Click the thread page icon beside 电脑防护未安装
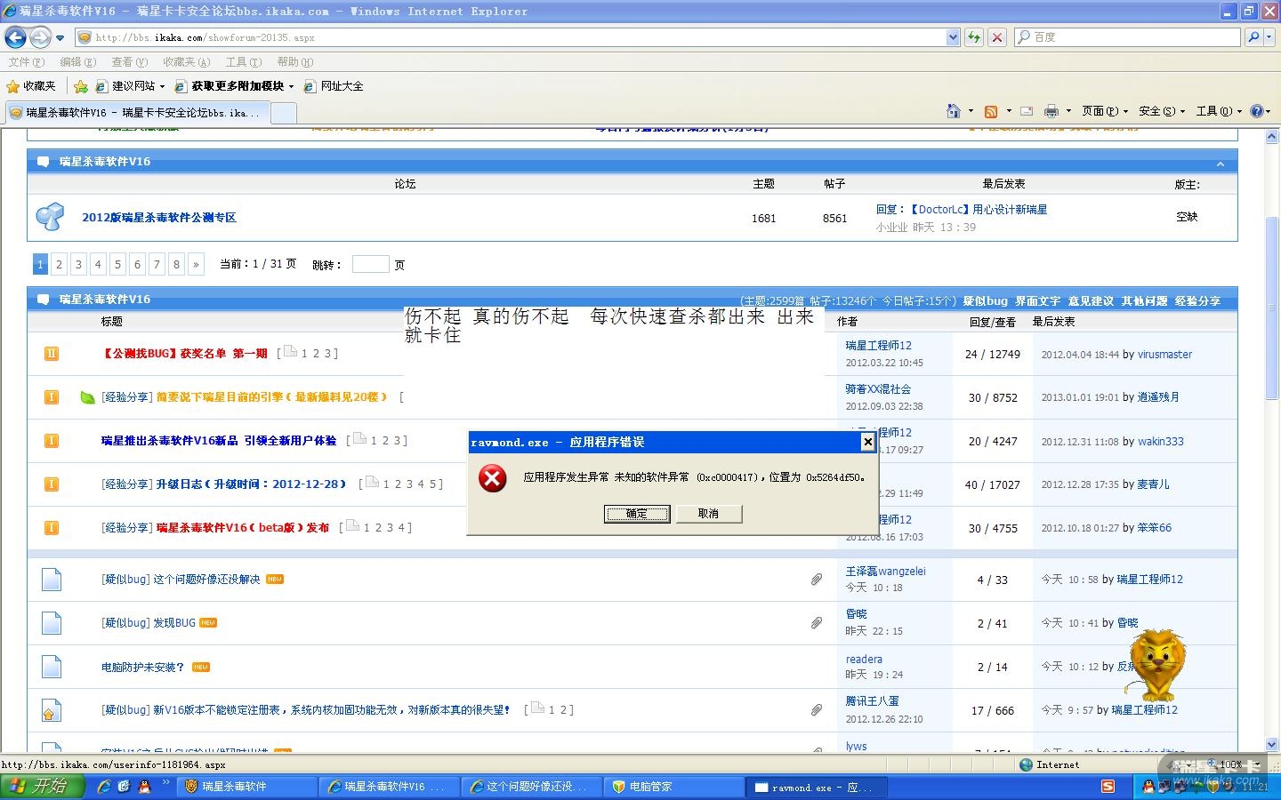The width and height of the screenshot is (1281, 800). (x=52, y=667)
